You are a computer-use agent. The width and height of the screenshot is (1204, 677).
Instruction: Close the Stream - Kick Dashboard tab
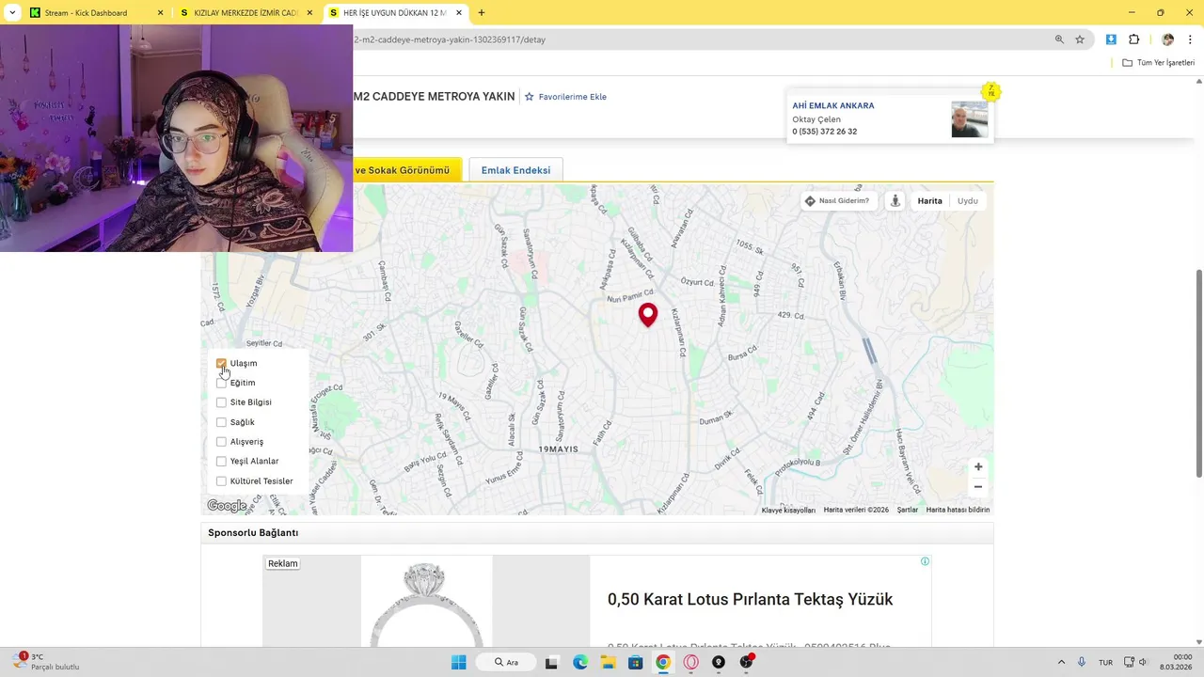coord(160,13)
